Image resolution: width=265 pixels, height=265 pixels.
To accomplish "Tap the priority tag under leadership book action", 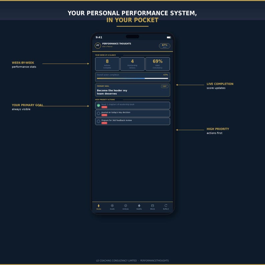I will tap(104, 107).
